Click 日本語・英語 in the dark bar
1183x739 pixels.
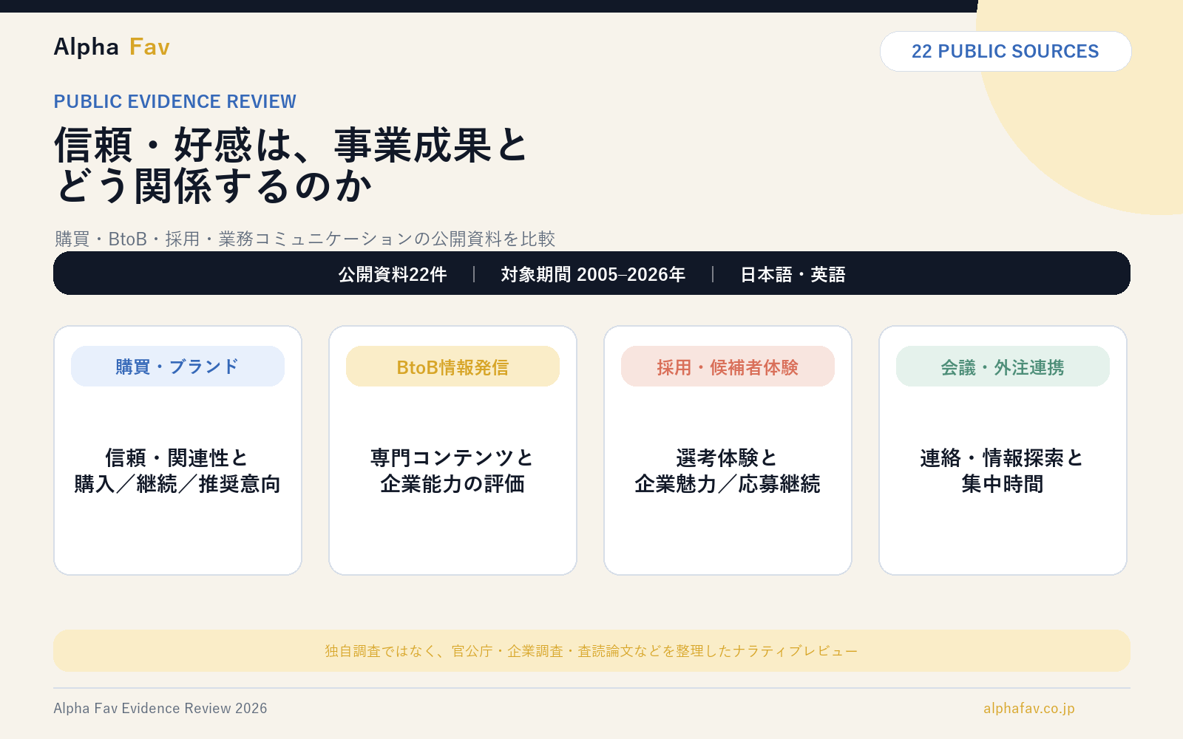pos(793,274)
